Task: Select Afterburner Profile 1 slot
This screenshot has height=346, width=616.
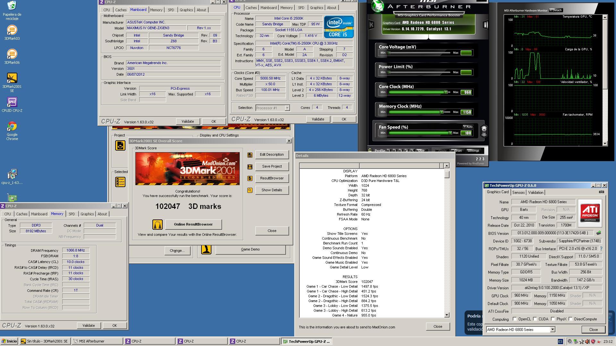Action: (x=389, y=151)
